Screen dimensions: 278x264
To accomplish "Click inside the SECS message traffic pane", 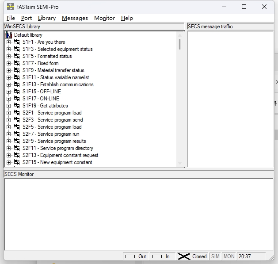I will [230, 99].
